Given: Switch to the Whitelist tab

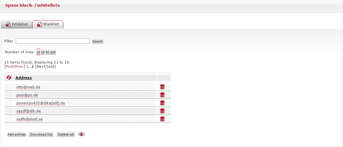Looking at the screenshot, I should 16,24.
